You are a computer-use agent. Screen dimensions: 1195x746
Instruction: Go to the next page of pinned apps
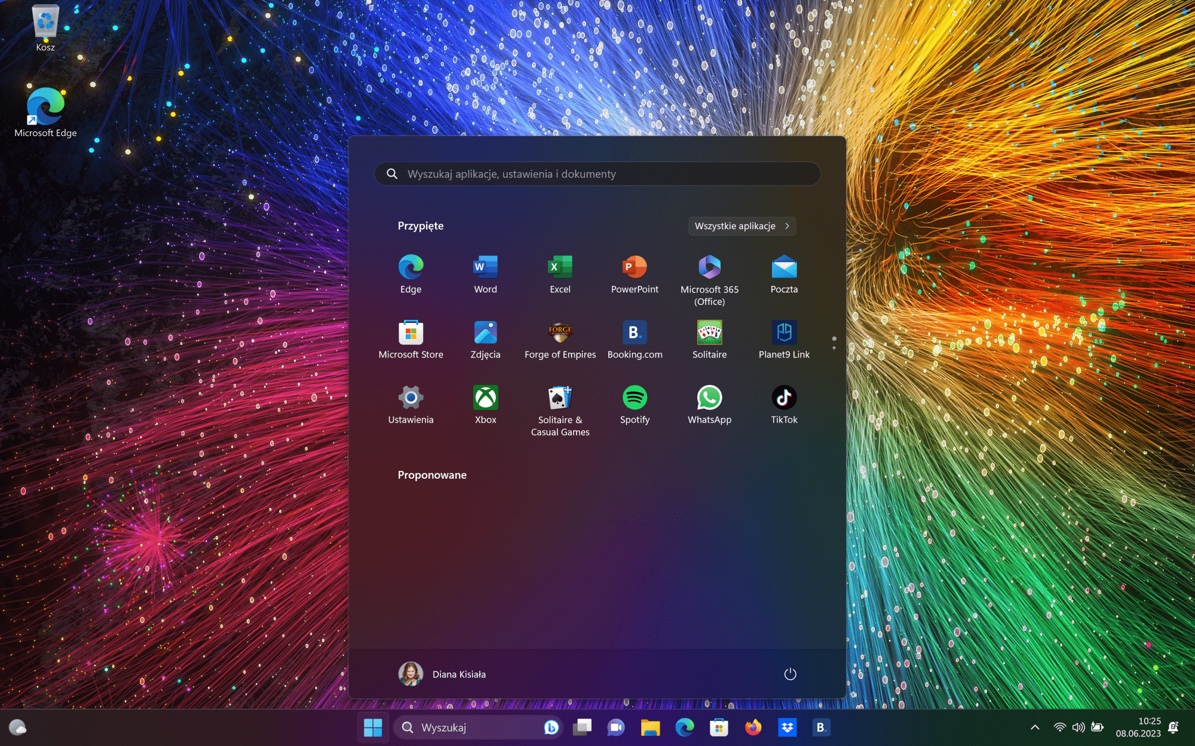coord(834,347)
